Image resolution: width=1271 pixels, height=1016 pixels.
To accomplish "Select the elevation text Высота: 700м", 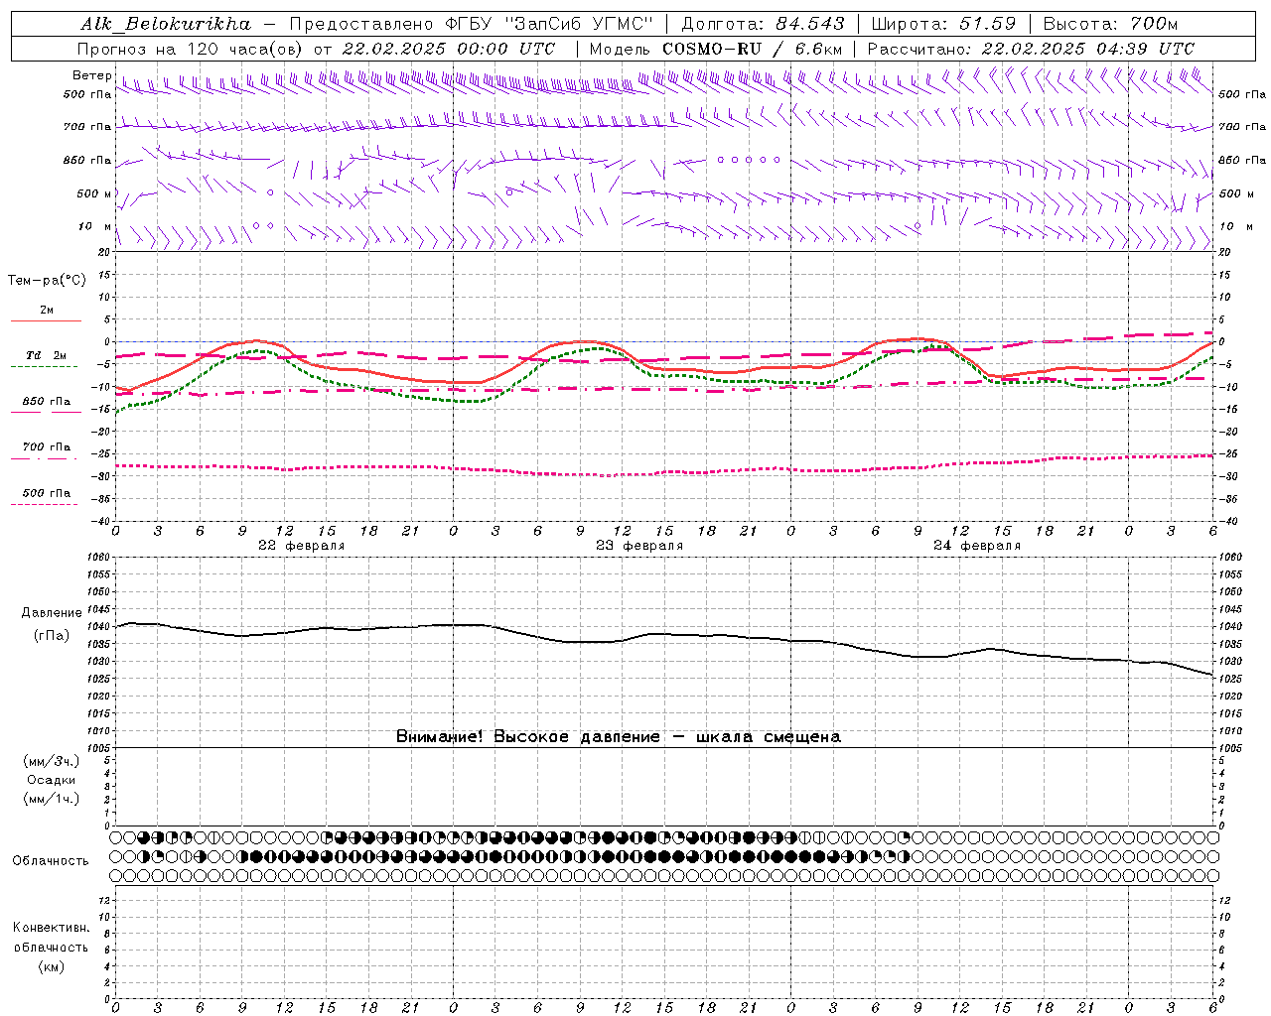I will coord(1112,24).
